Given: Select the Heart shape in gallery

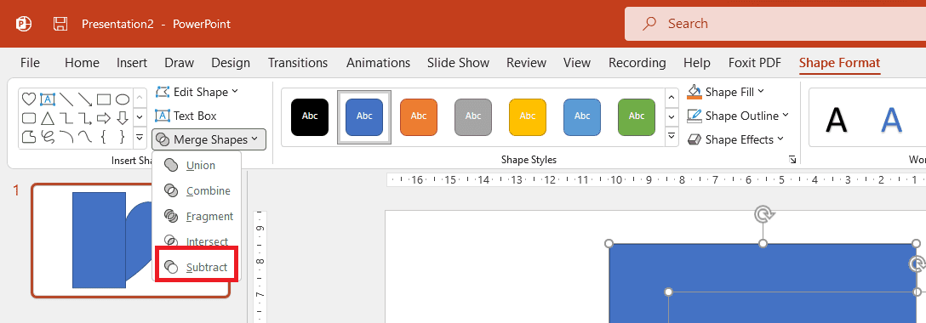Looking at the screenshot, I should click(x=28, y=99).
